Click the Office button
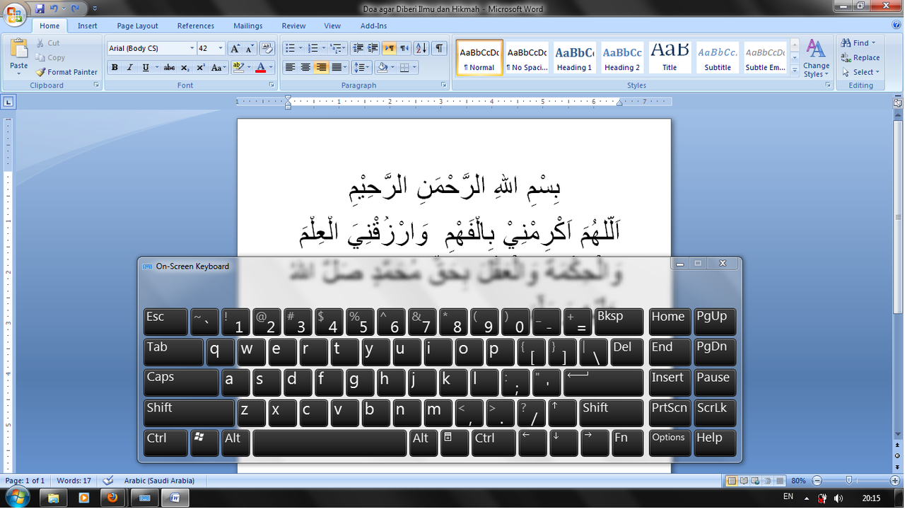Image resolution: width=905 pixels, height=509 pixels. (x=14, y=14)
